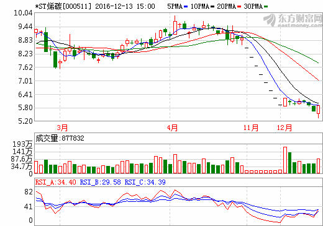
Task: Click the RSI_C:34.39 indicator label
Action: click(x=145, y=182)
